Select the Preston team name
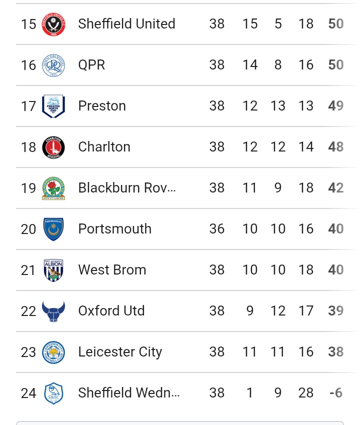Viewport: 360px width, 425px height. pos(102,106)
